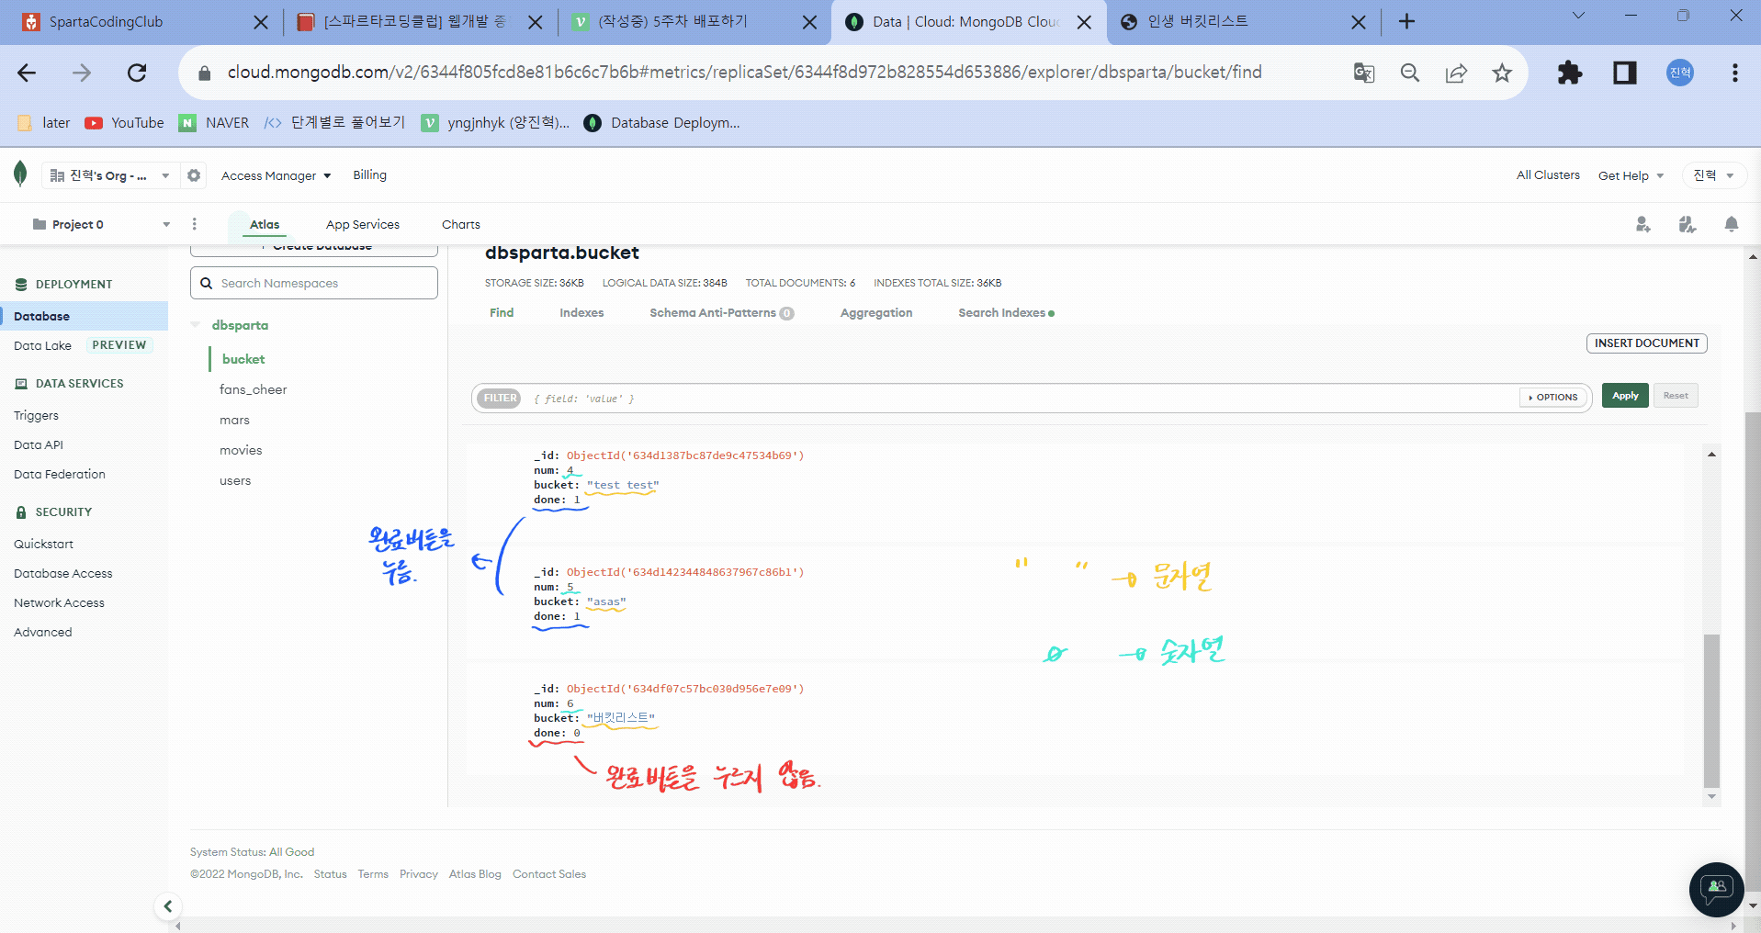1761x933 pixels.
Task: Select the mars collection
Action: [x=234, y=420]
